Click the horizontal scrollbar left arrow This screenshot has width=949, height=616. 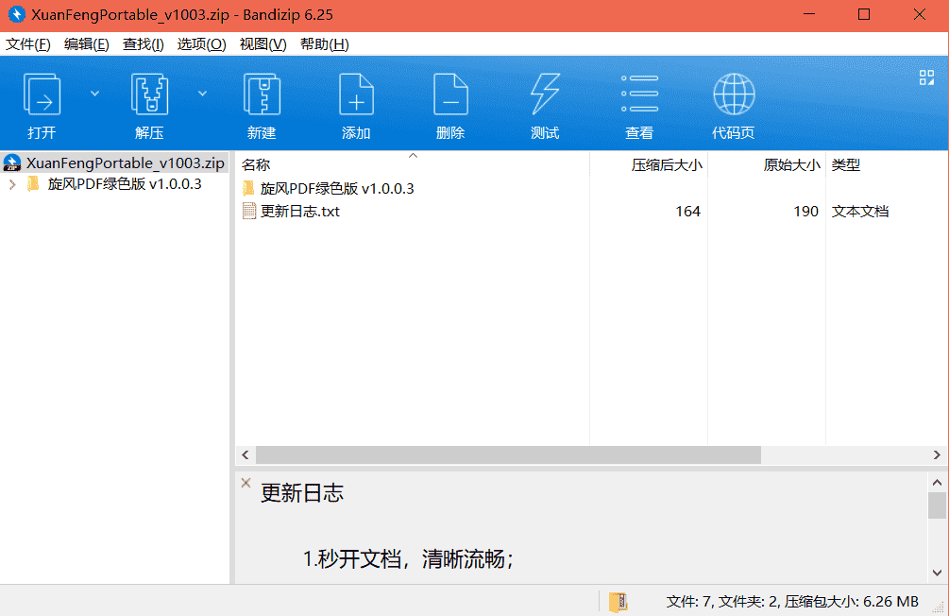(x=246, y=454)
